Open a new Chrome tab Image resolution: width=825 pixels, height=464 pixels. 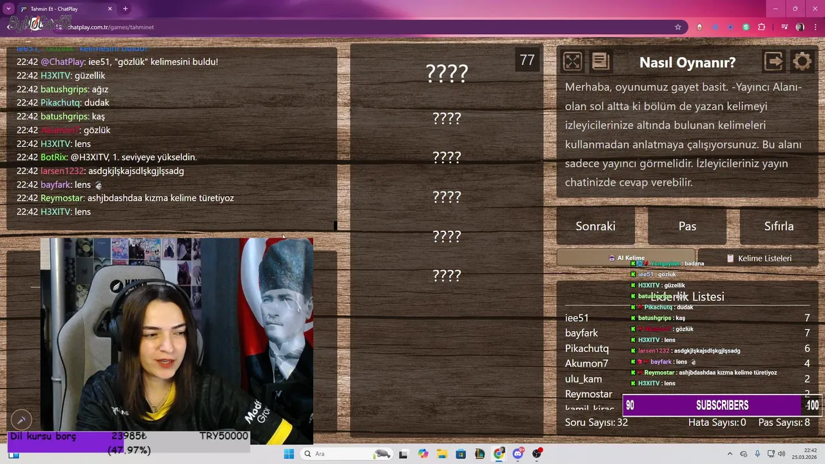point(125,9)
